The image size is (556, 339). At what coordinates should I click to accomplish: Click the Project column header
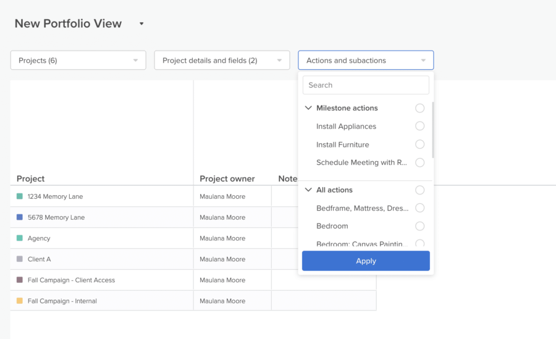(30, 178)
